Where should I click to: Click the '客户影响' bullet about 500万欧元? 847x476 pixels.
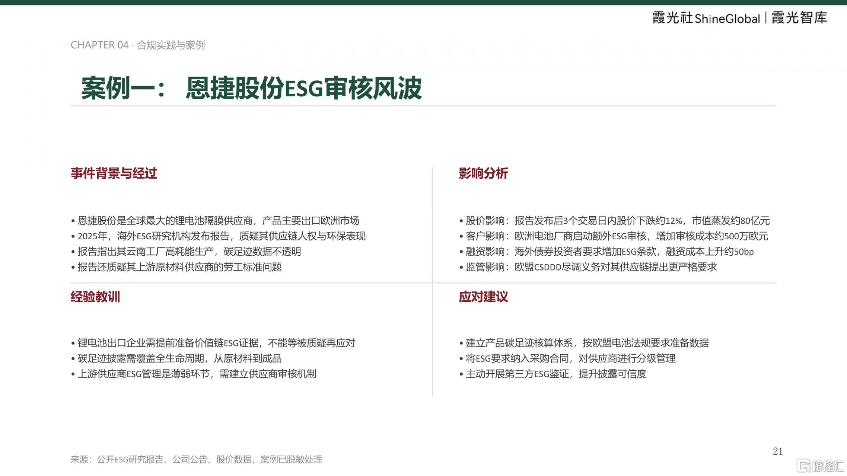(x=614, y=236)
